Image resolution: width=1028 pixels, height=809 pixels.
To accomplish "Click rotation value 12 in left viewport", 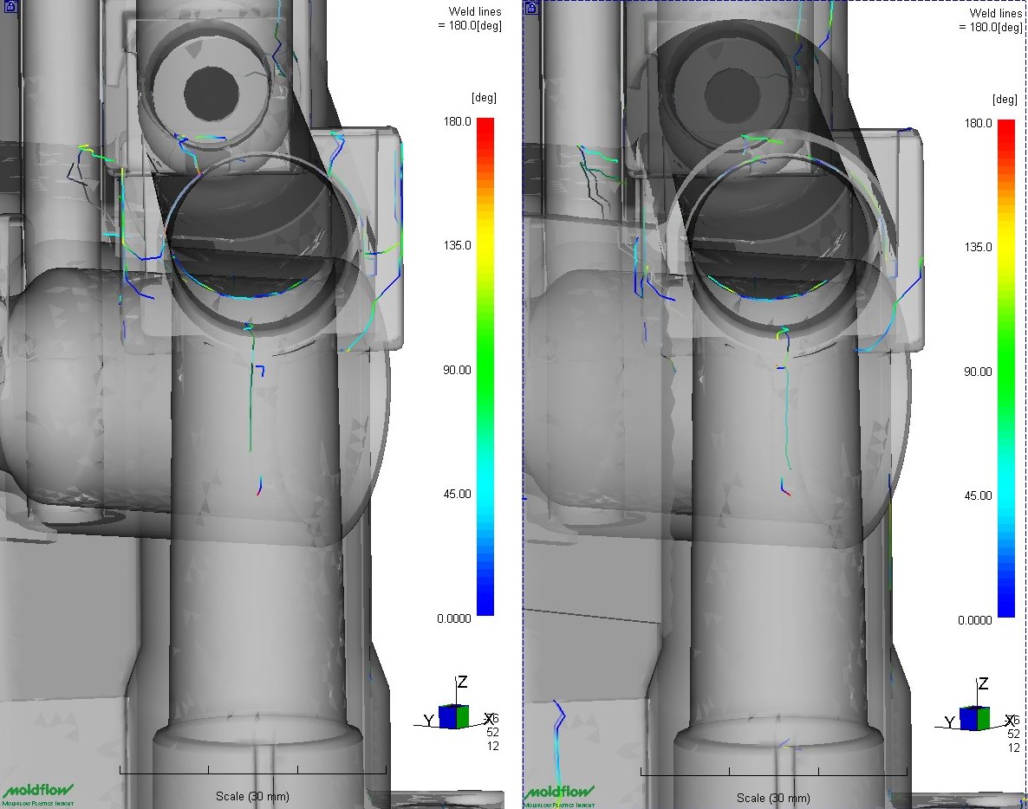I will (x=492, y=746).
